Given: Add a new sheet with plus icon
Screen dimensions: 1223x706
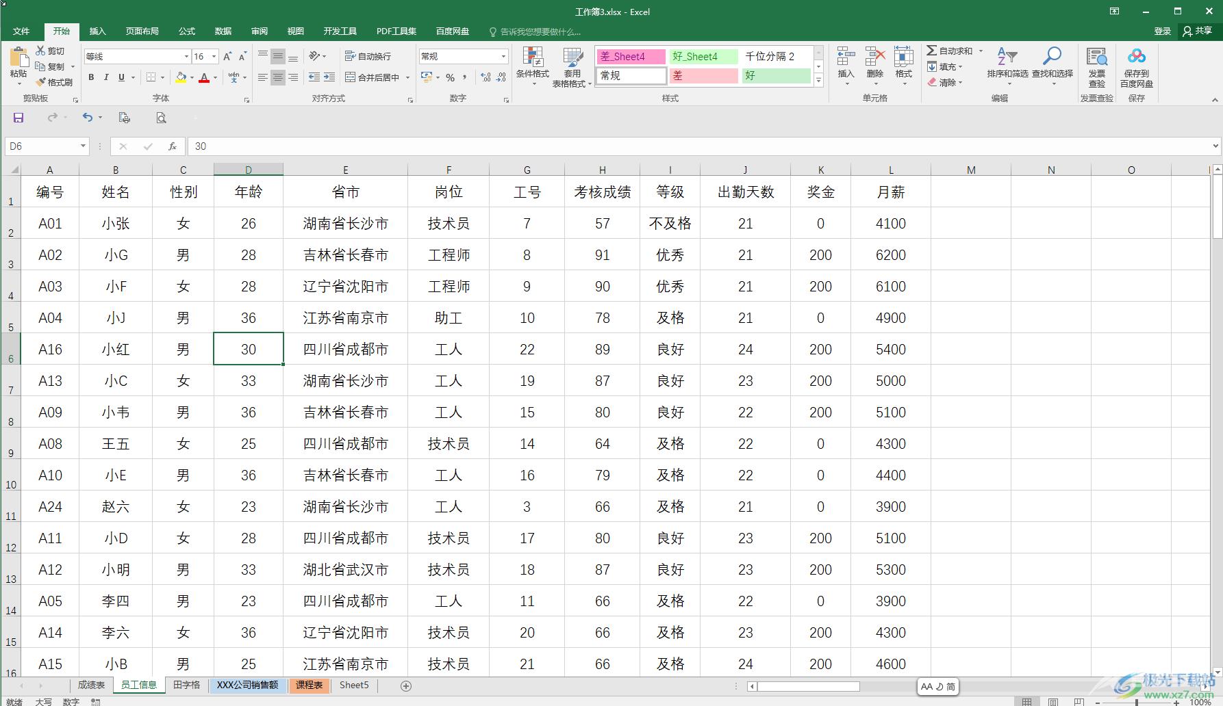Looking at the screenshot, I should tap(406, 685).
